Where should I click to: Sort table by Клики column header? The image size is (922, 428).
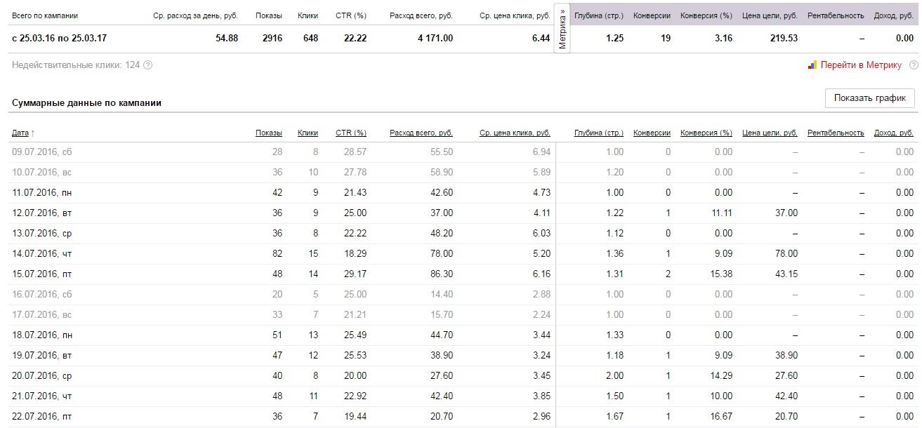[x=308, y=133]
